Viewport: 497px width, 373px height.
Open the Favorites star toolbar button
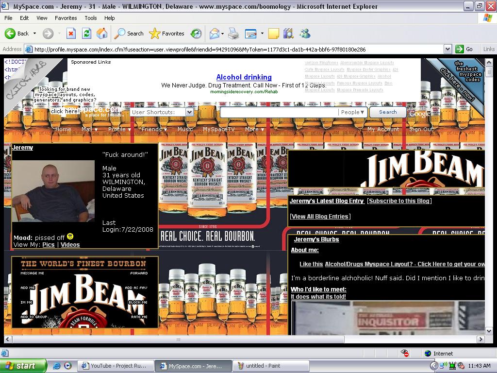tap(167, 34)
